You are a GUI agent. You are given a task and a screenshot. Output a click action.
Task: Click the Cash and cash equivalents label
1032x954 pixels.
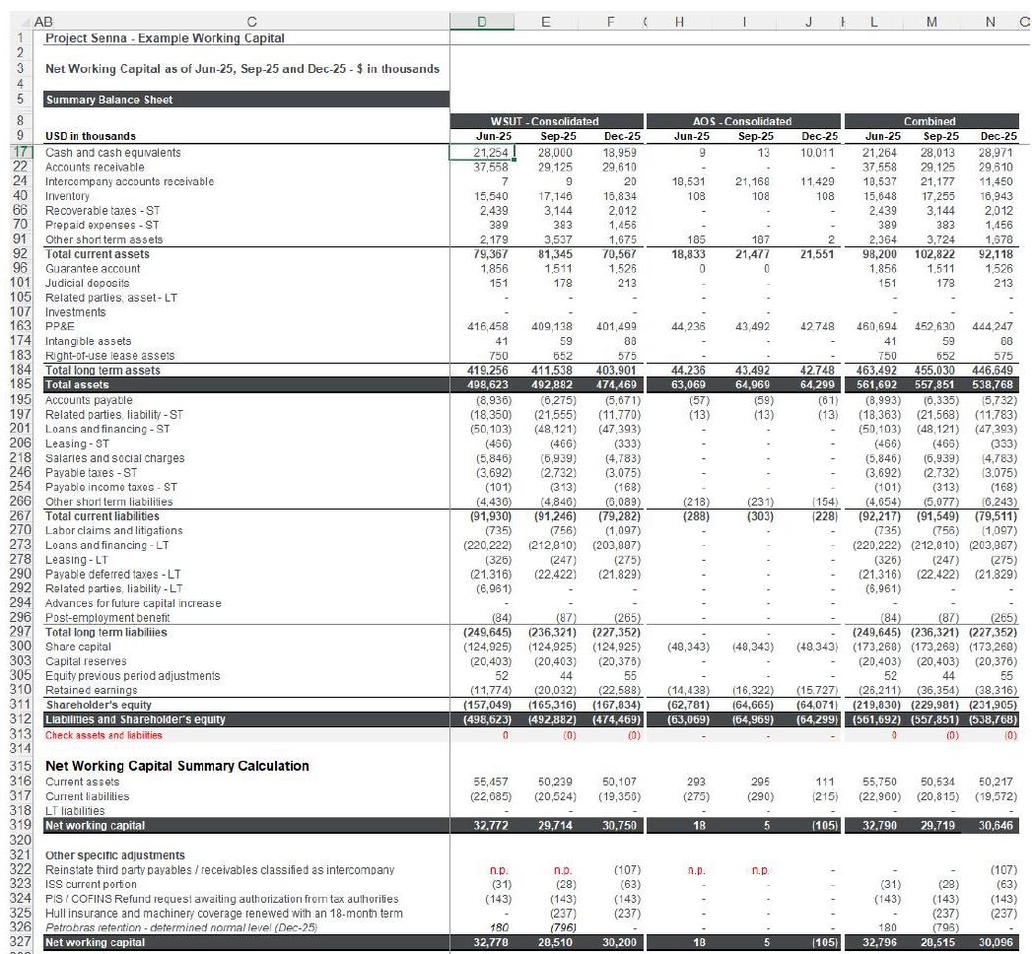point(113,153)
